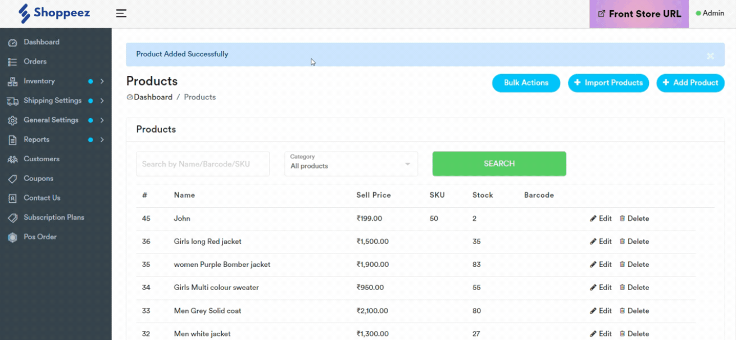The width and height of the screenshot is (736, 340).
Task: Delete the Girls long Red jacket product
Action: (634, 242)
